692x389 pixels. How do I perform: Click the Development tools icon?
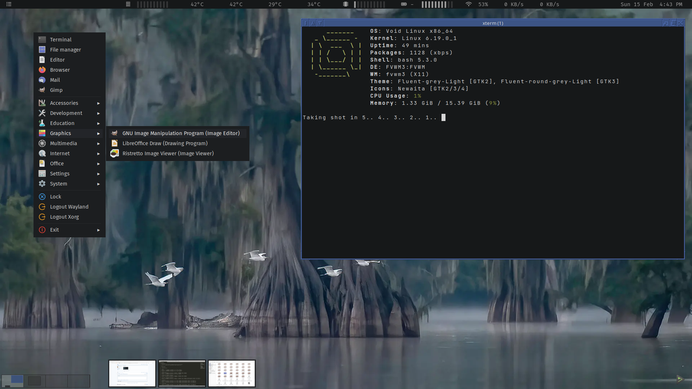pos(42,113)
